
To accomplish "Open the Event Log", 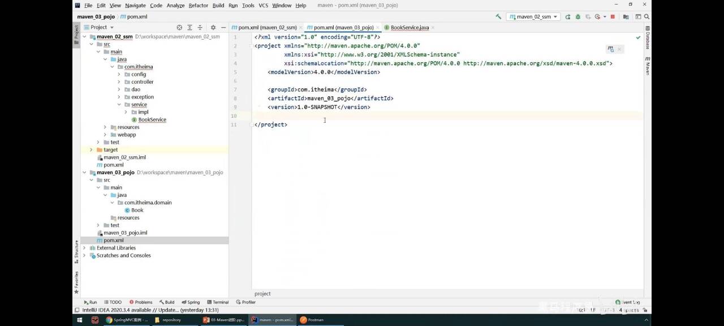I will 628,302.
